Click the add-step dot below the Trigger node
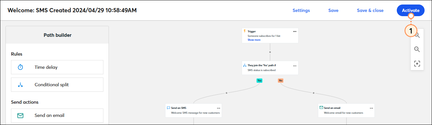The height and width of the screenshot is (125, 432). [x=270, y=52]
